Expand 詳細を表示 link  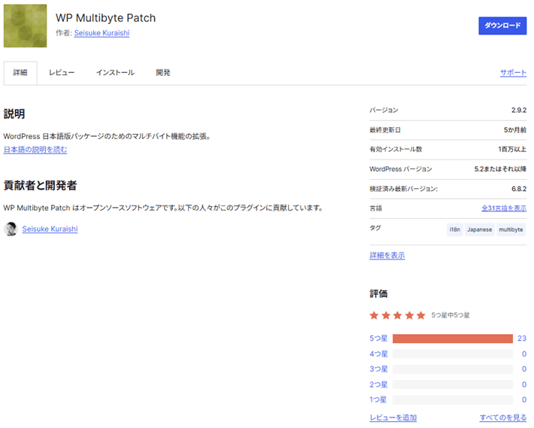pos(387,255)
